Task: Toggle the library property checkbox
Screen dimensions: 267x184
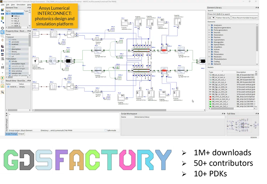Action: pyautogui.click(x=10, y=51)
